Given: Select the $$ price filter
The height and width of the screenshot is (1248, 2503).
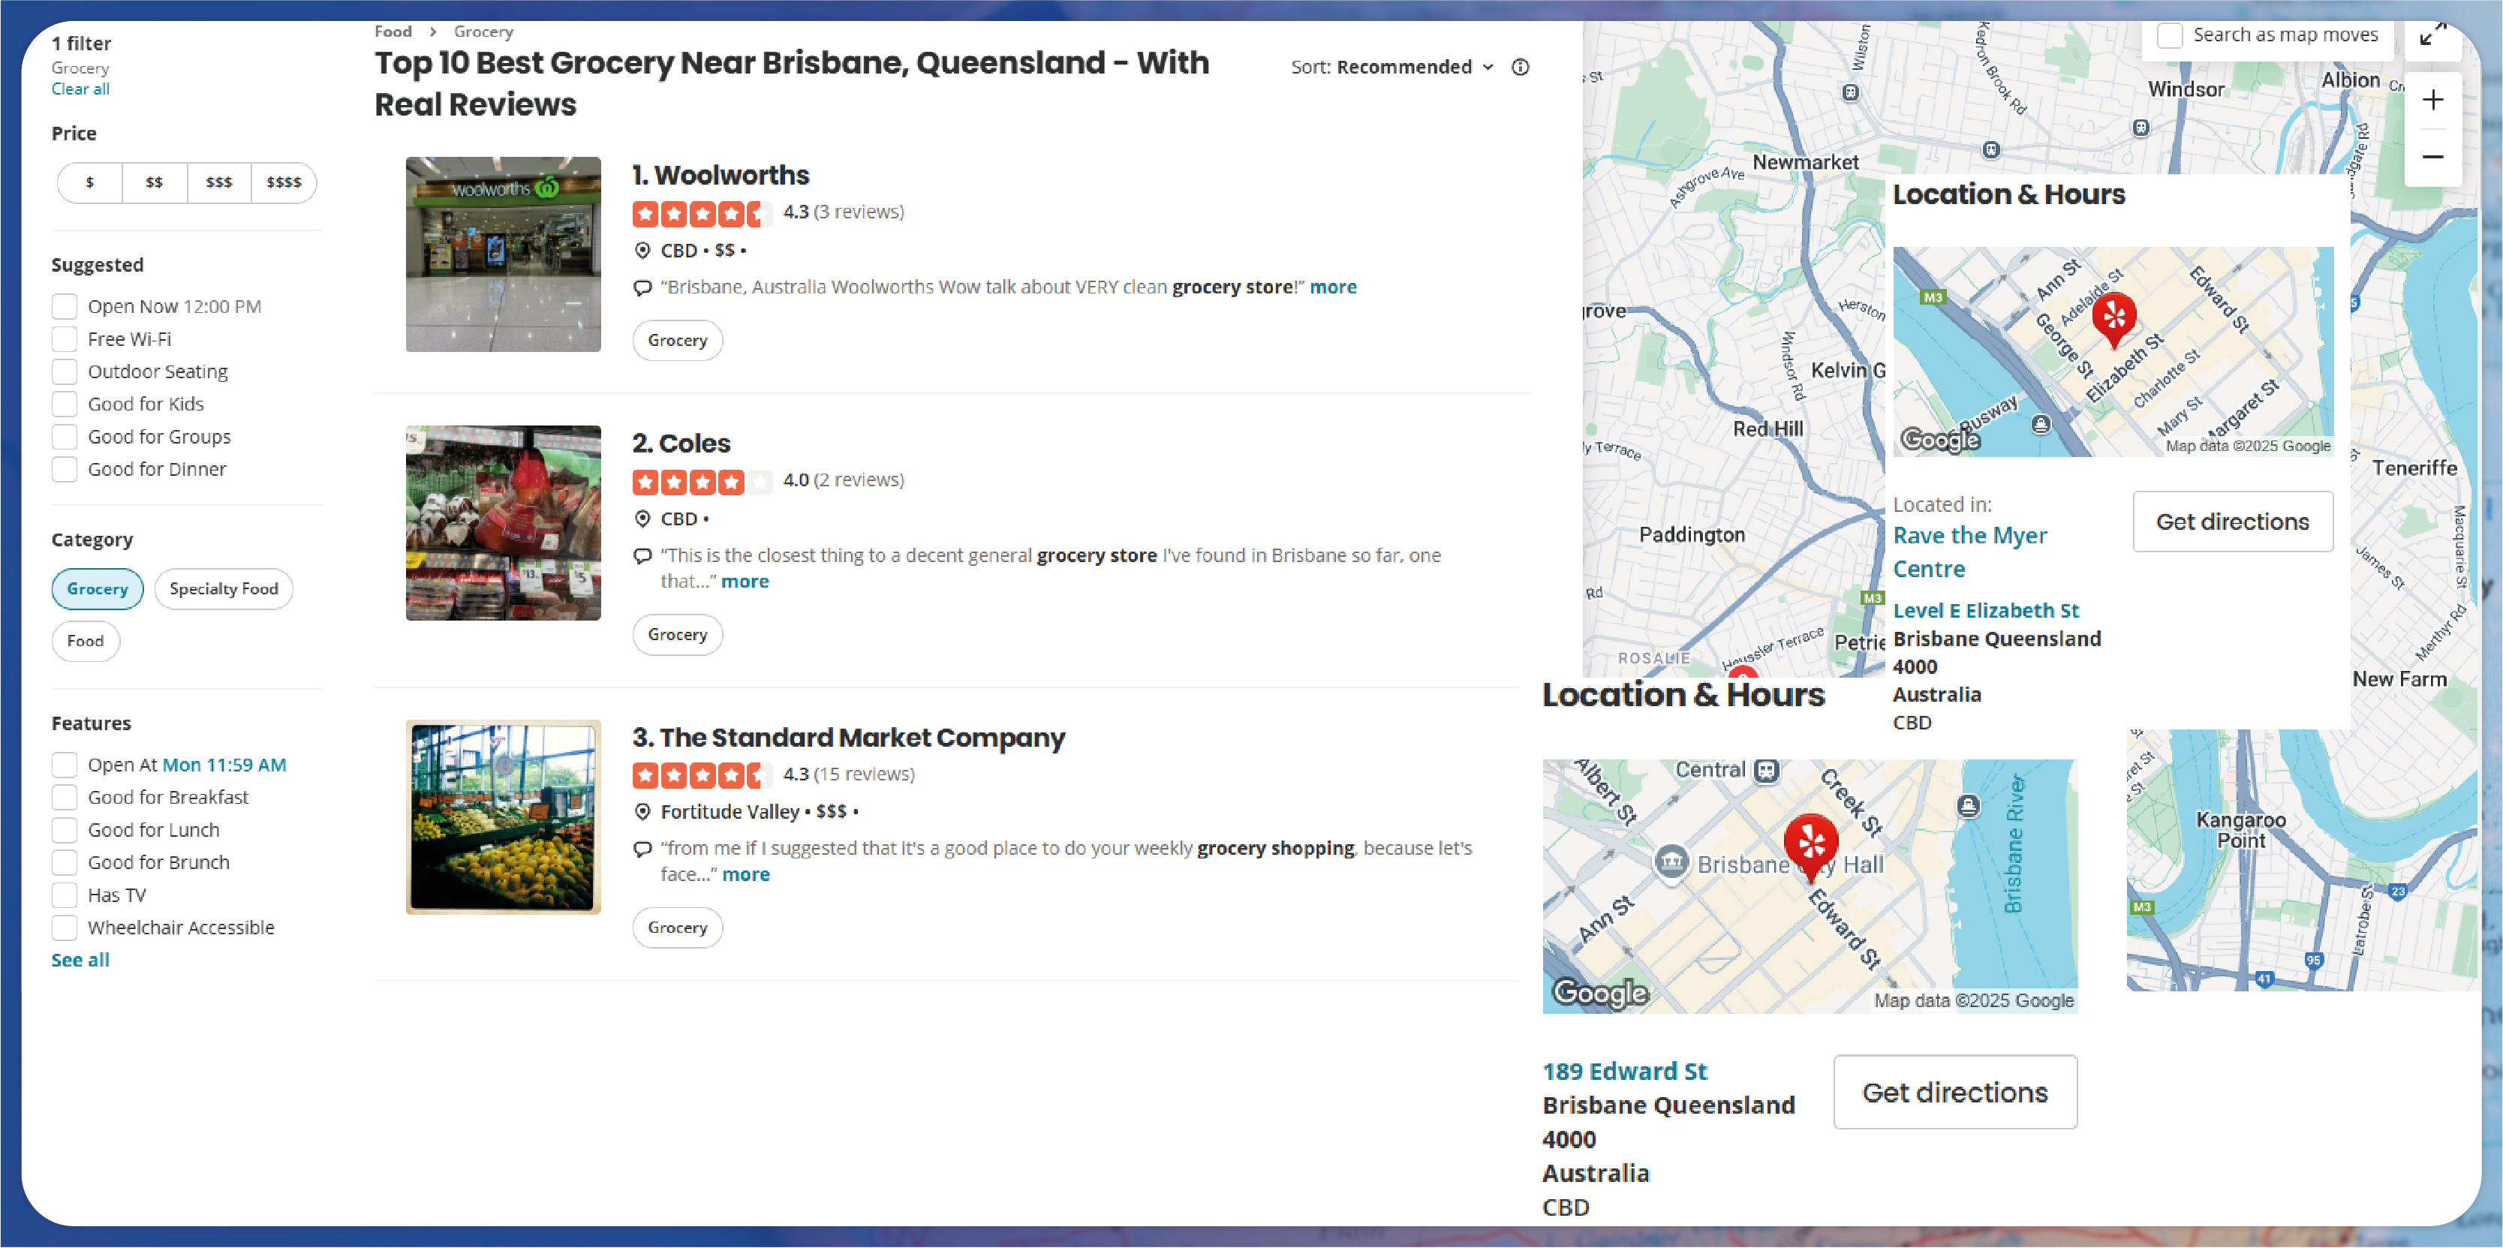Looking at the screenshot, I should (x=155, y=182).
